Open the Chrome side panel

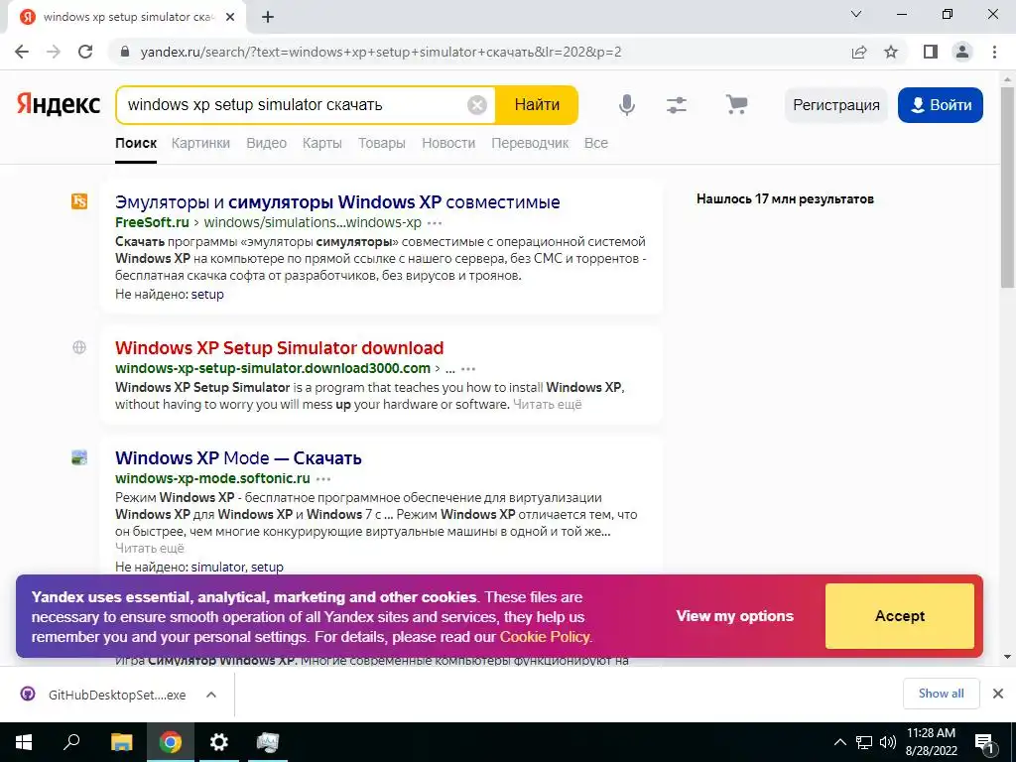click(x=931, y=52)
